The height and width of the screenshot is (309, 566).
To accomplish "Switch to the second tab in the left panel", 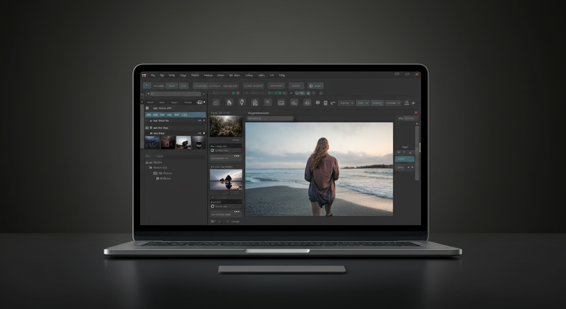I will tap(162, 102).
